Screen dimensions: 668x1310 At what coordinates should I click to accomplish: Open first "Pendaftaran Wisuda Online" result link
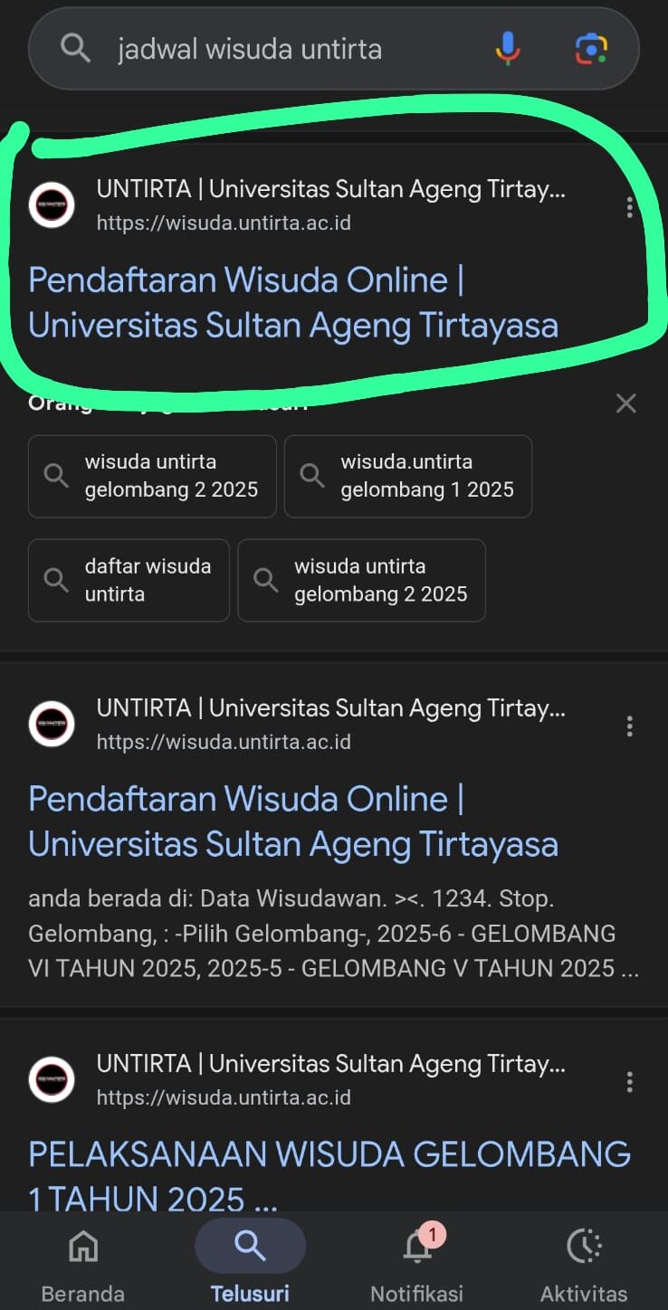click(292, 302)
